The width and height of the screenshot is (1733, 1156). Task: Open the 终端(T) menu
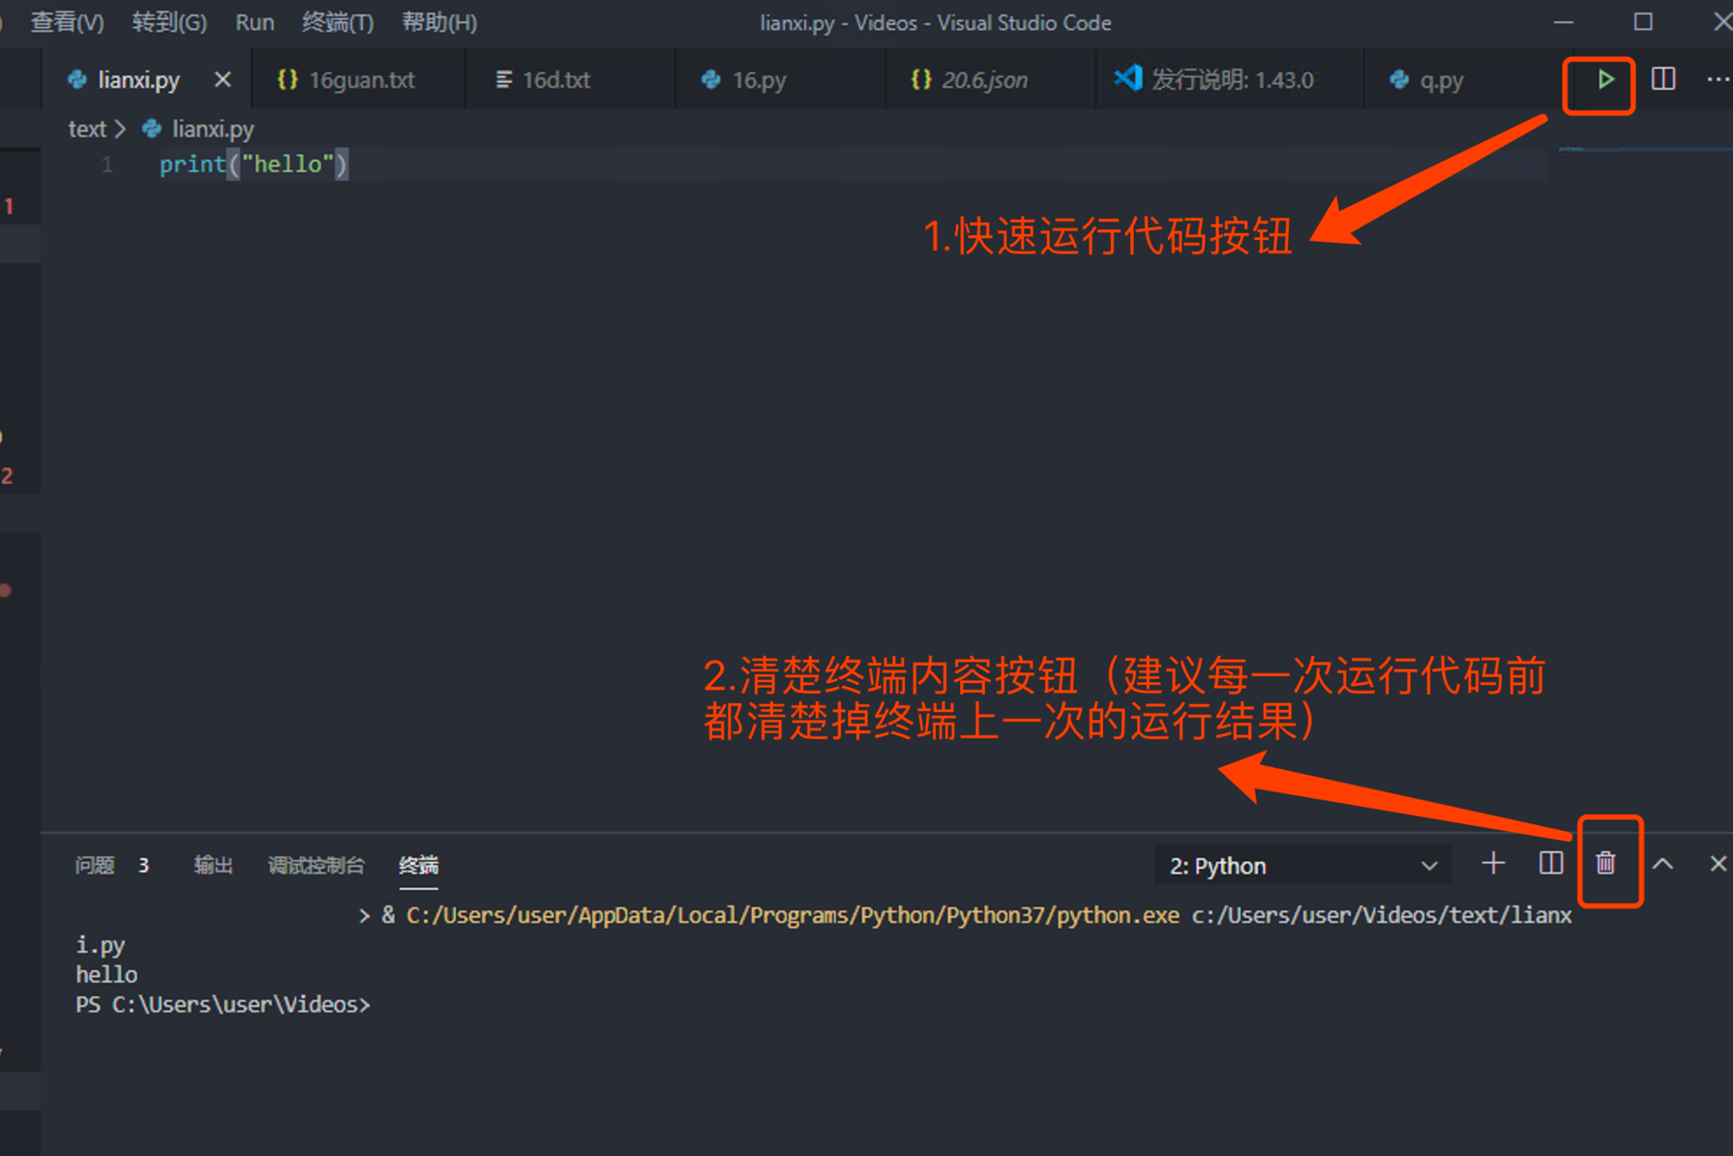coord(338,23)
